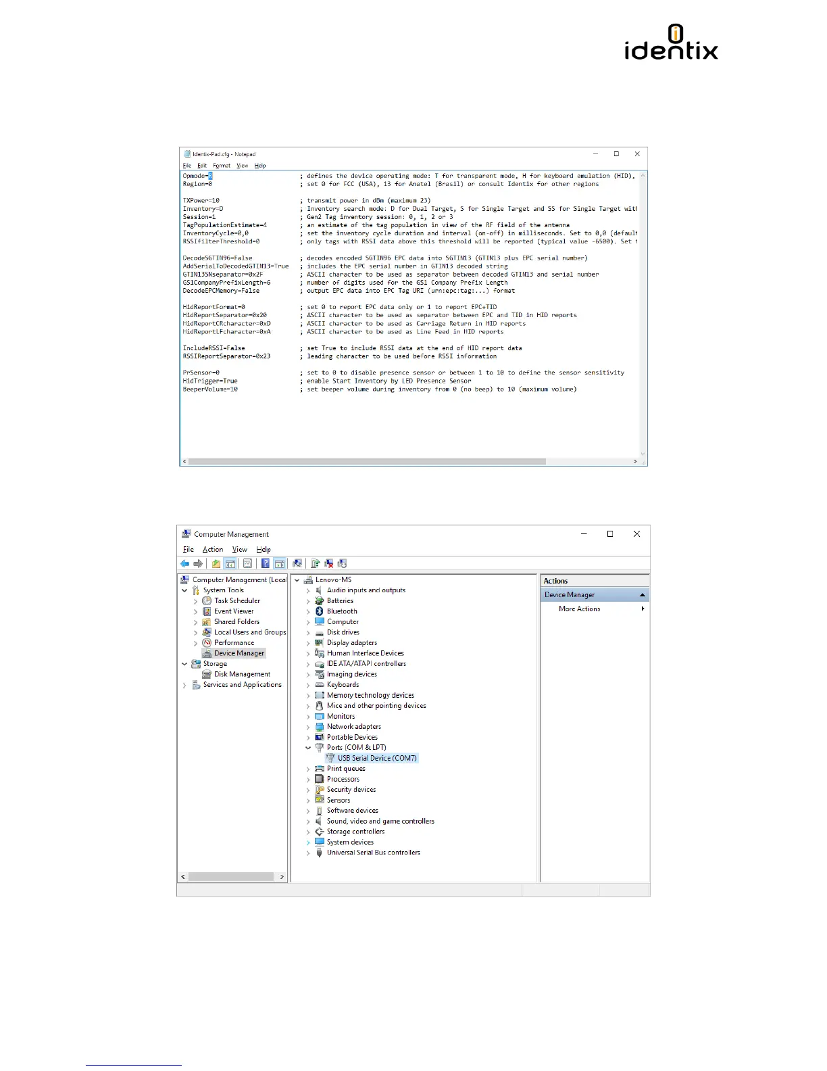Click More Actions in the Actions pane
This screenshot has width=827, height=1071.
click(579, 609)
